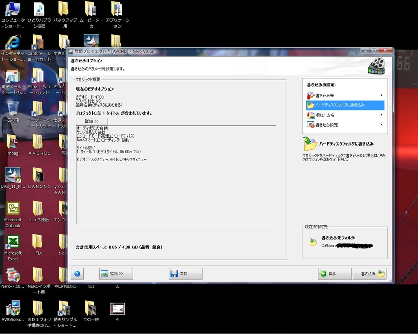Launch Internet Explorer desktop shortcut
Screen dimensions: 418x334
[13, 48]
